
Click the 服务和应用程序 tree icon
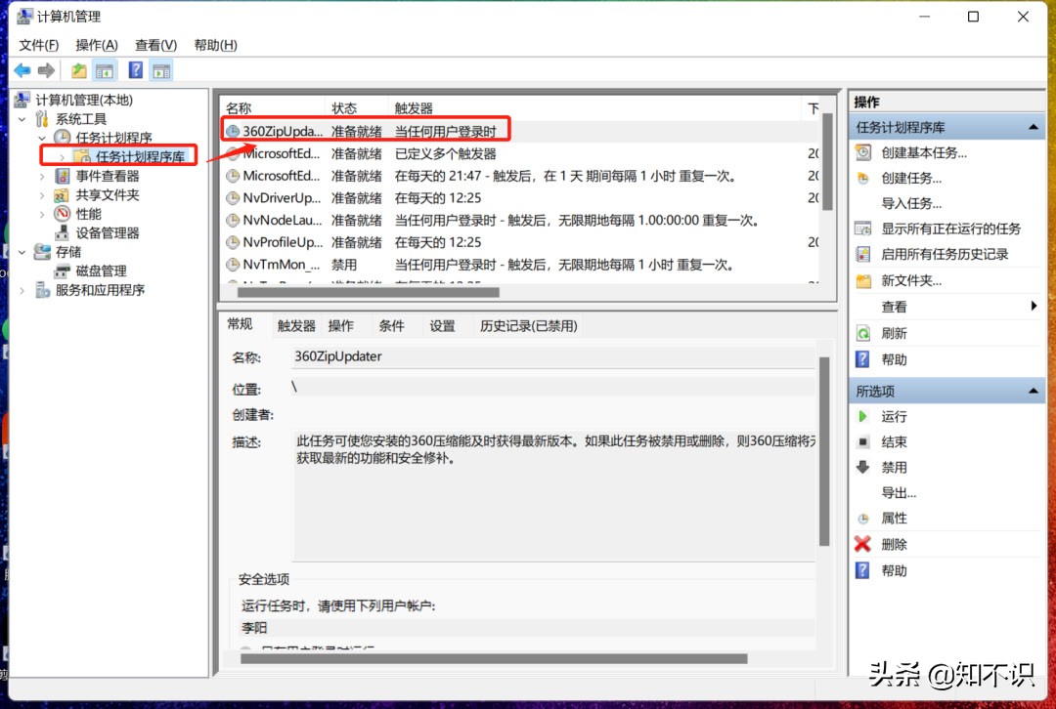click(42, 289)
